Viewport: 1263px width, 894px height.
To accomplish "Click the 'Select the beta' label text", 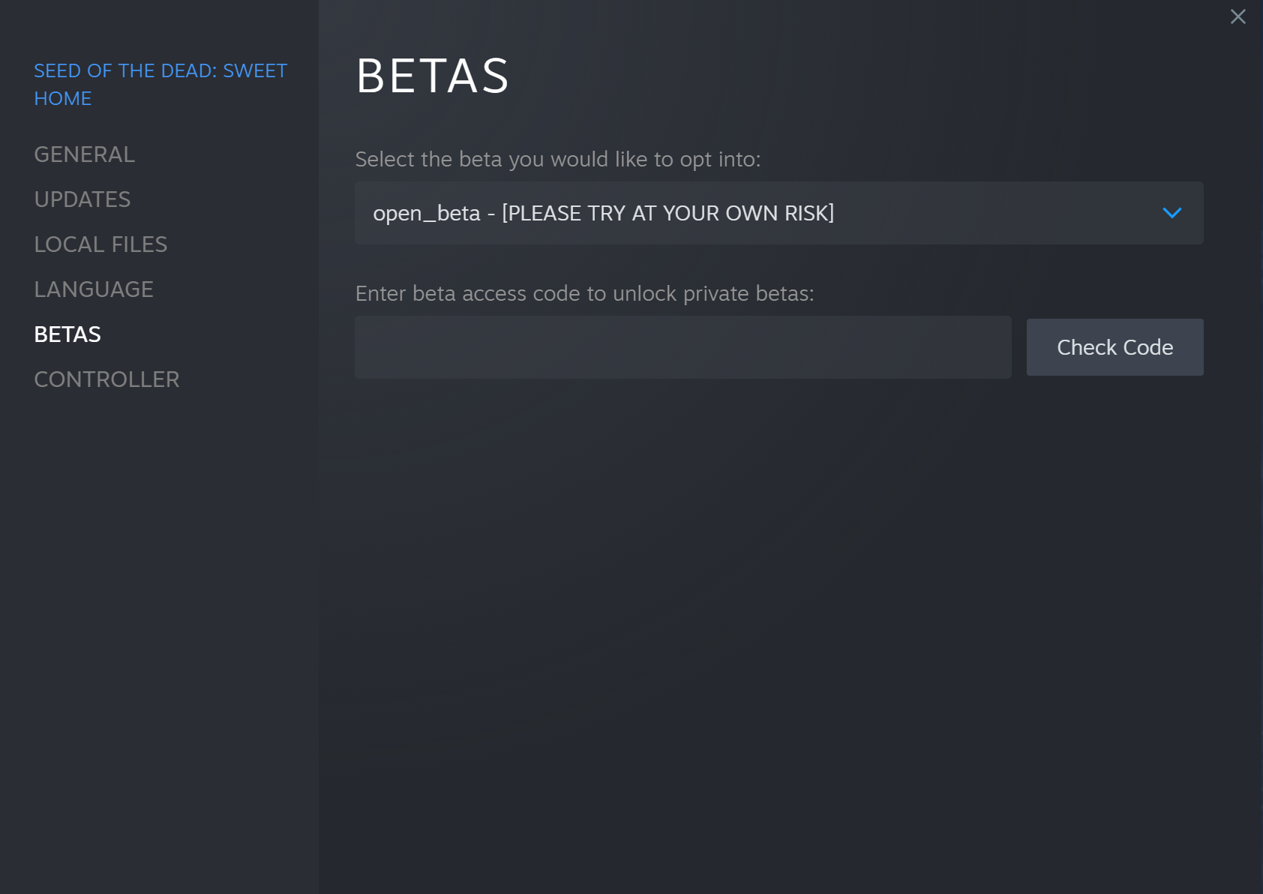I will (557, 159).
